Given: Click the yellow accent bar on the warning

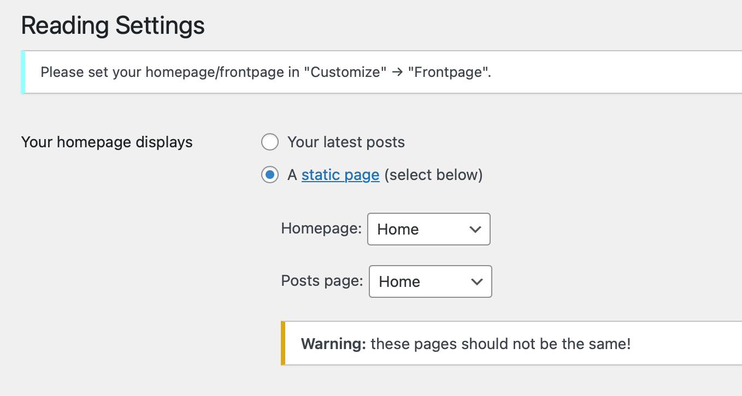Looking at the screenshot, I should 284,343.
